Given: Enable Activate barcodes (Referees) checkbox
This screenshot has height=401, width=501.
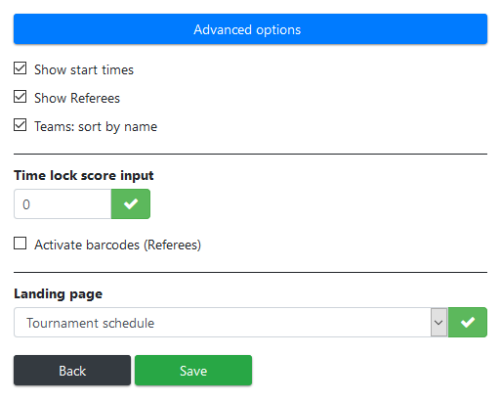Looking at the screenshot, I should (x=21, y=244).
